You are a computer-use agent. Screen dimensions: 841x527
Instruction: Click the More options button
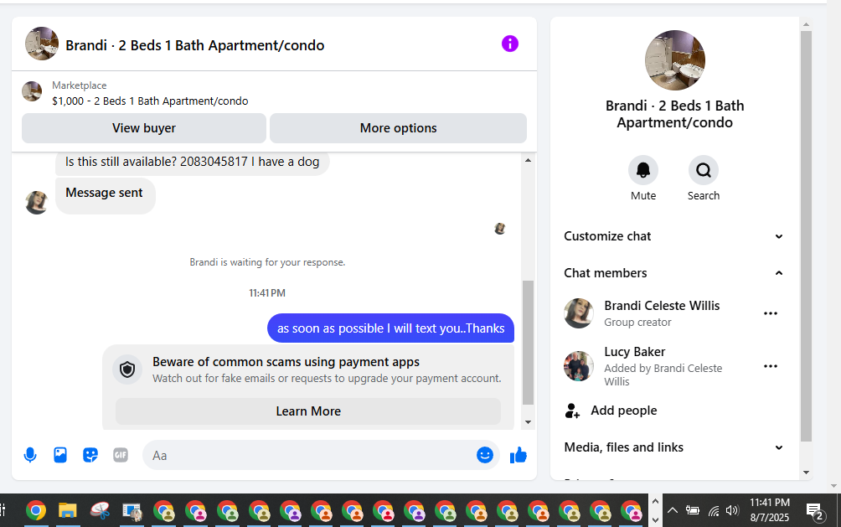[x=398, y=127]
